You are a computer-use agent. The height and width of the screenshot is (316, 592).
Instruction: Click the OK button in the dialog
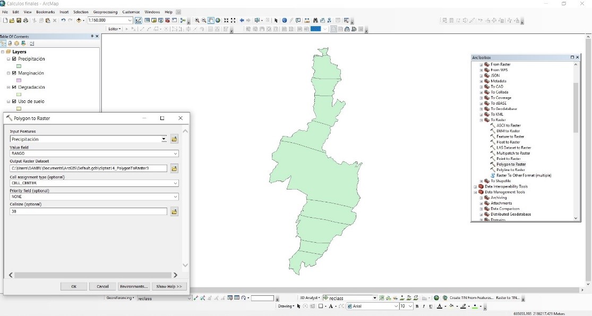74,286
